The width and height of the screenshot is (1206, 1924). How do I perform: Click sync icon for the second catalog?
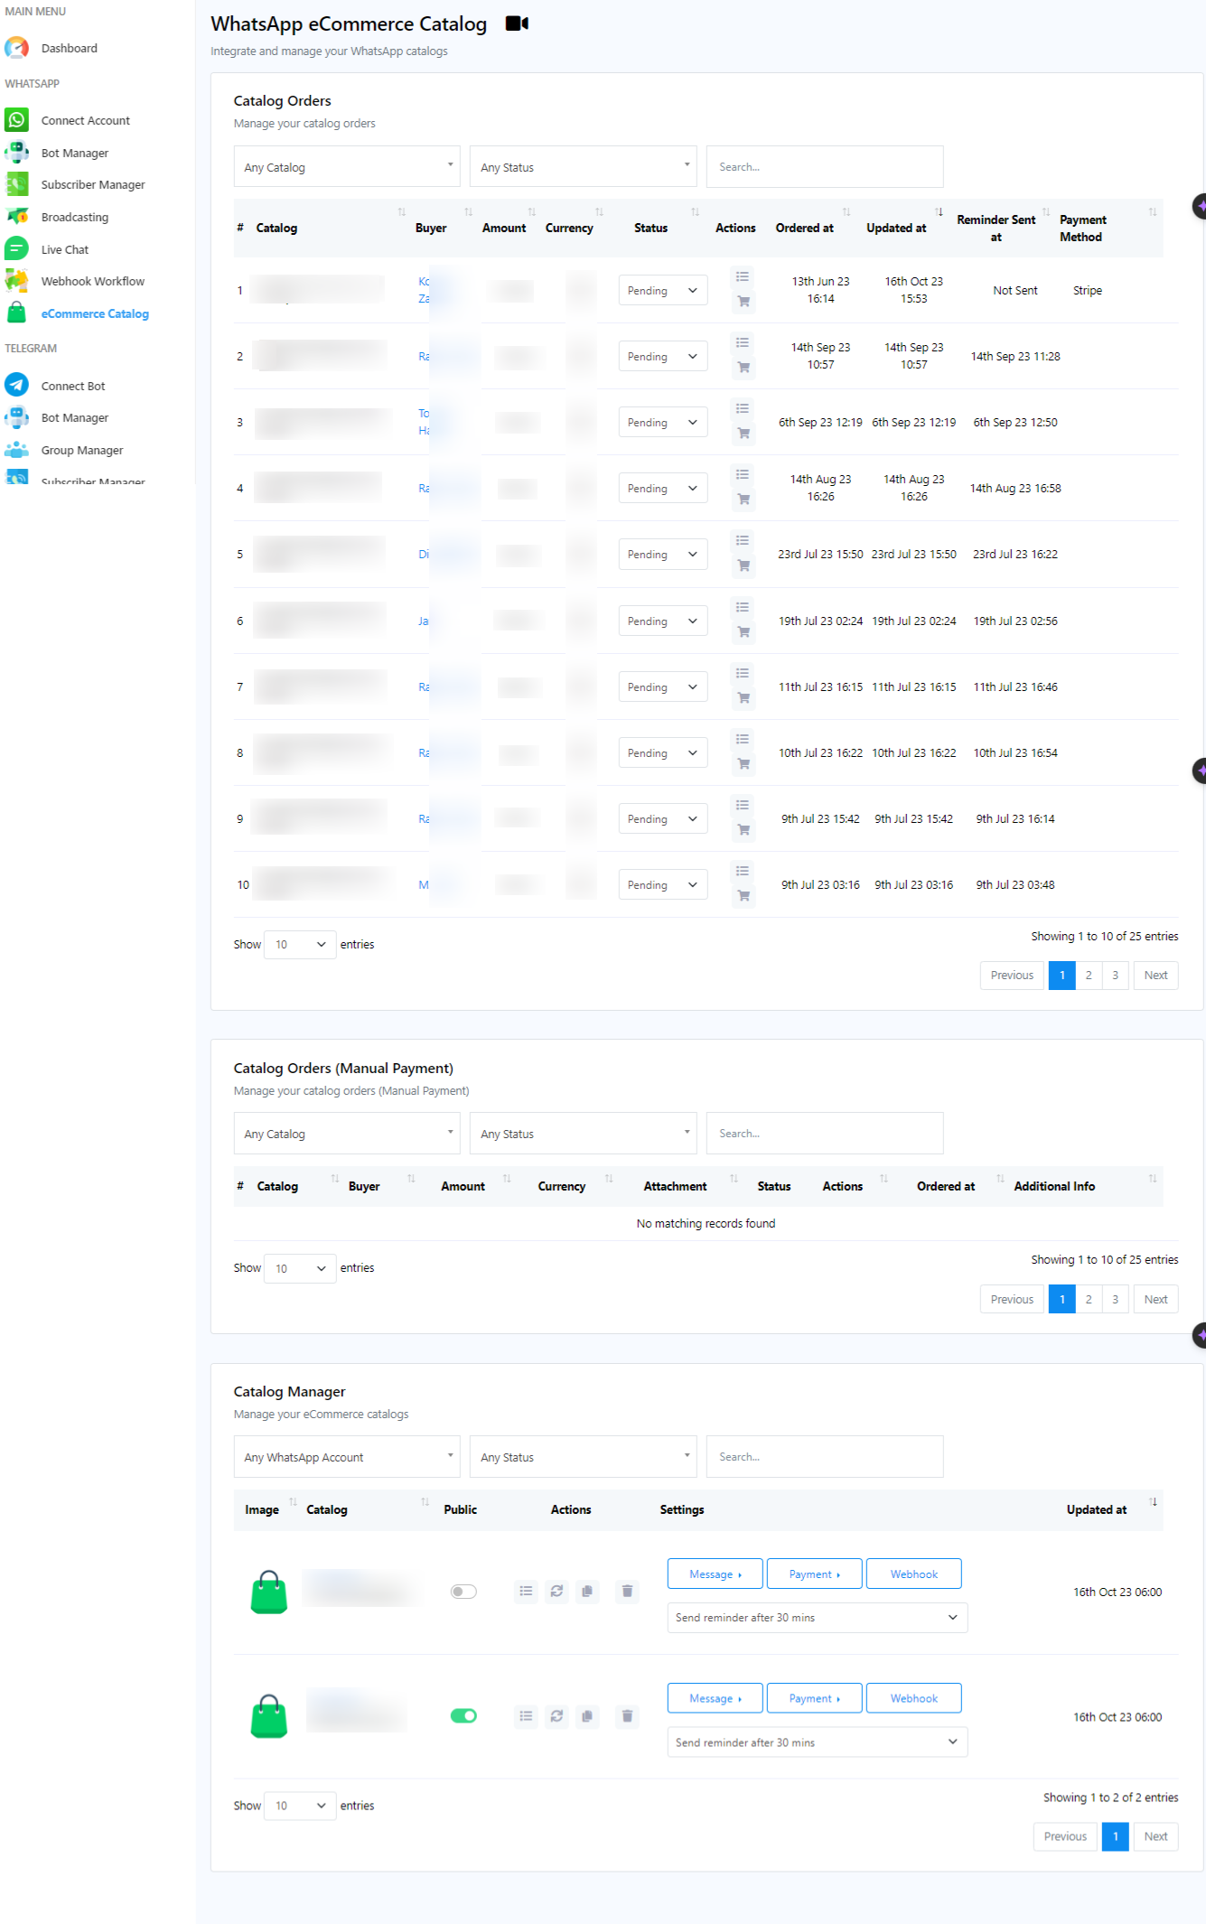(x=556, y=1716)
